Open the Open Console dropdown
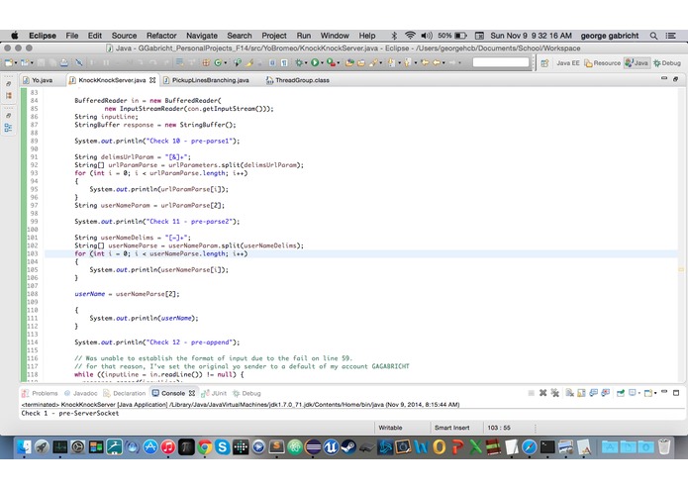 655,393
